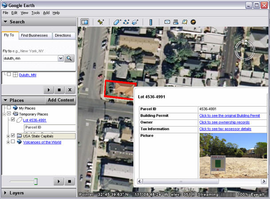
Task: Toggle the My Places checkbox
Action: tap(9, 107)
